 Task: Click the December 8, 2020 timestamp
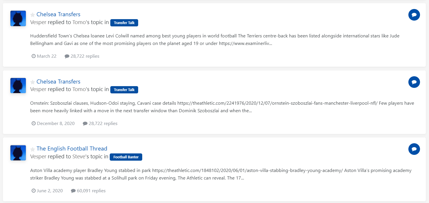pyautogui.click(x=55, y=124)
